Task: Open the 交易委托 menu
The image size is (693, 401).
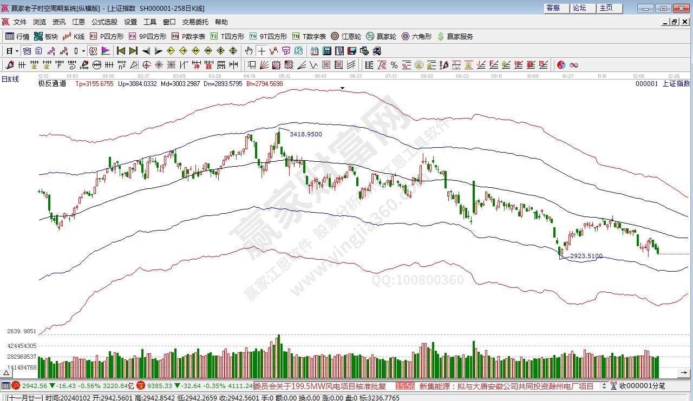Action: pyautogui.click(x=195, y=22)
